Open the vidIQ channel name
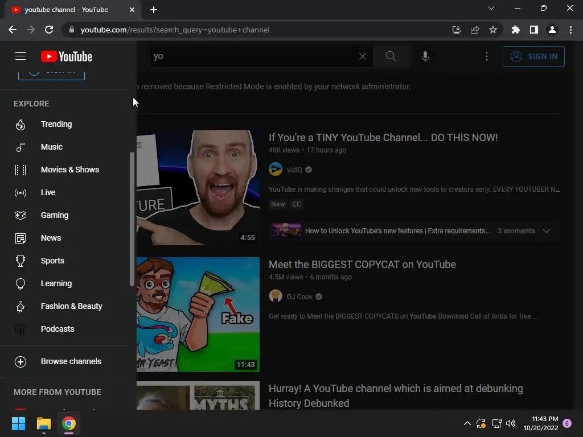583x437 pixels. coord(294,170)
